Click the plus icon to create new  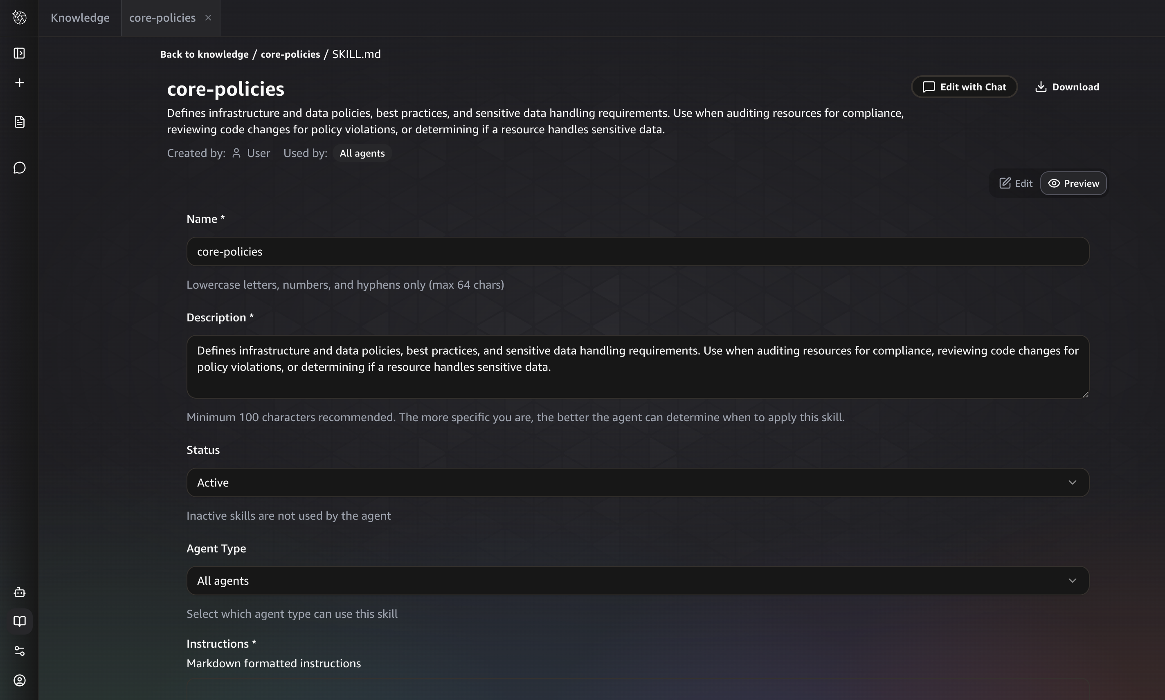(19, 83)
